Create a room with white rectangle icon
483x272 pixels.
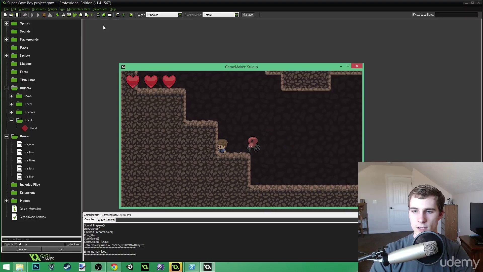tap(110, 15)
